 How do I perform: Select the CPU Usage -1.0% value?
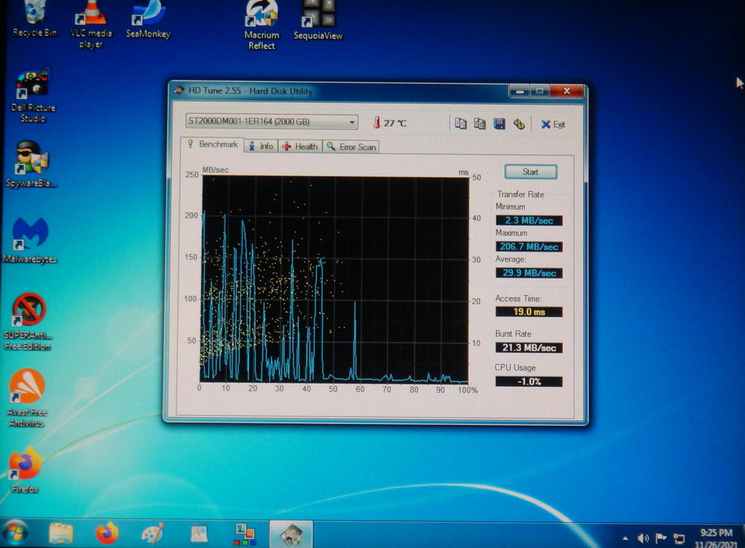coord(529,382)
